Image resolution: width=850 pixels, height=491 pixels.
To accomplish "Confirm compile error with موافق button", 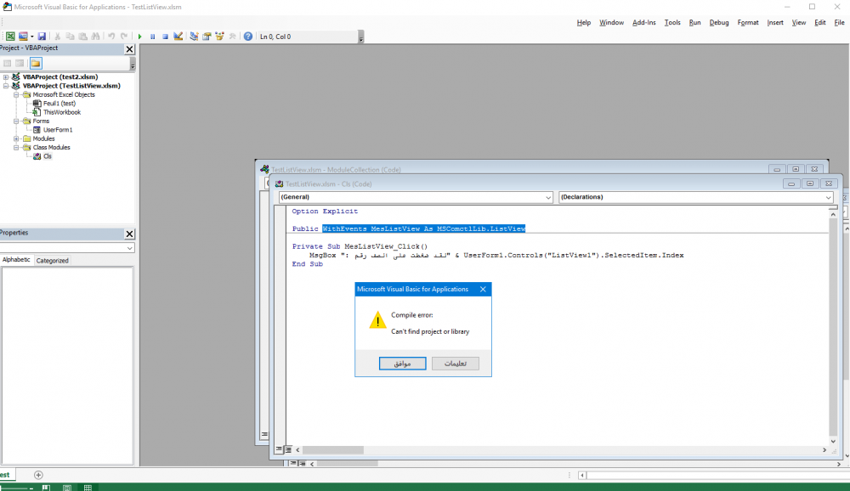I will click(402, 364).
